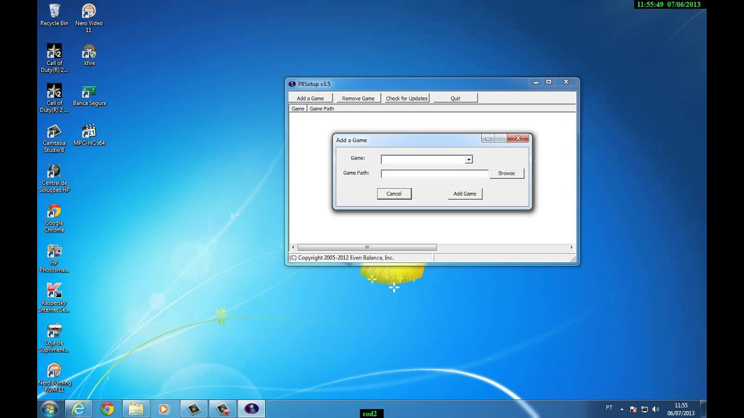This screenshot has width=744, height=418.
Task: Expand the Game dropdown list
Action: click(468, 159)
